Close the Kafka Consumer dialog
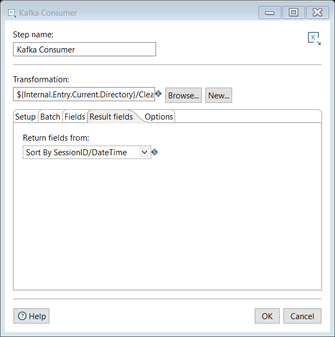Viewport: 335px width, 337px height. click(318, 12)
